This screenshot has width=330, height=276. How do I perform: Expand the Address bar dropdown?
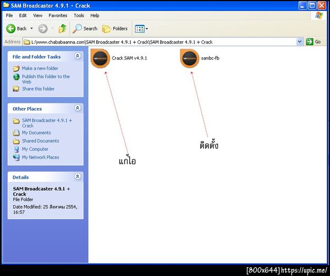click(300, 42)
